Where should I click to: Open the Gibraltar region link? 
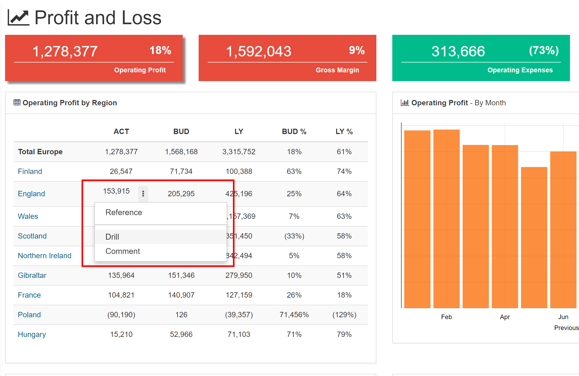[x=32, y=275]
